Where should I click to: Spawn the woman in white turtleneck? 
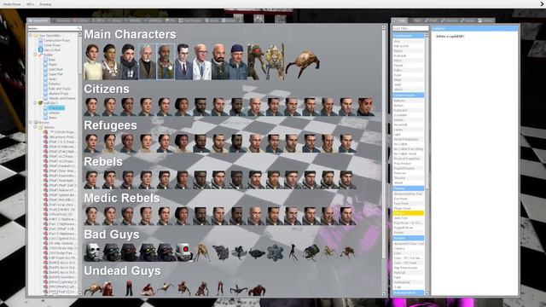[x=93, y=62]
